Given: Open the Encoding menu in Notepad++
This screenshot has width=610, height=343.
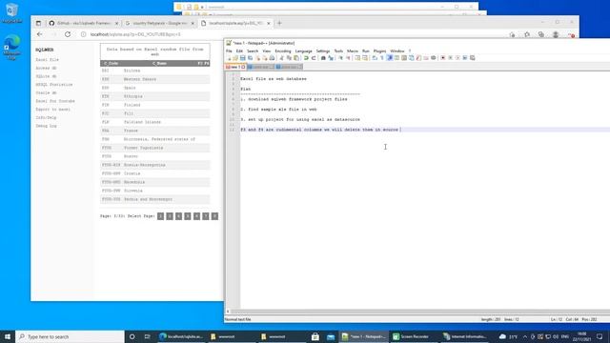Looking at the screenshot, I should [x=283, y=50].
